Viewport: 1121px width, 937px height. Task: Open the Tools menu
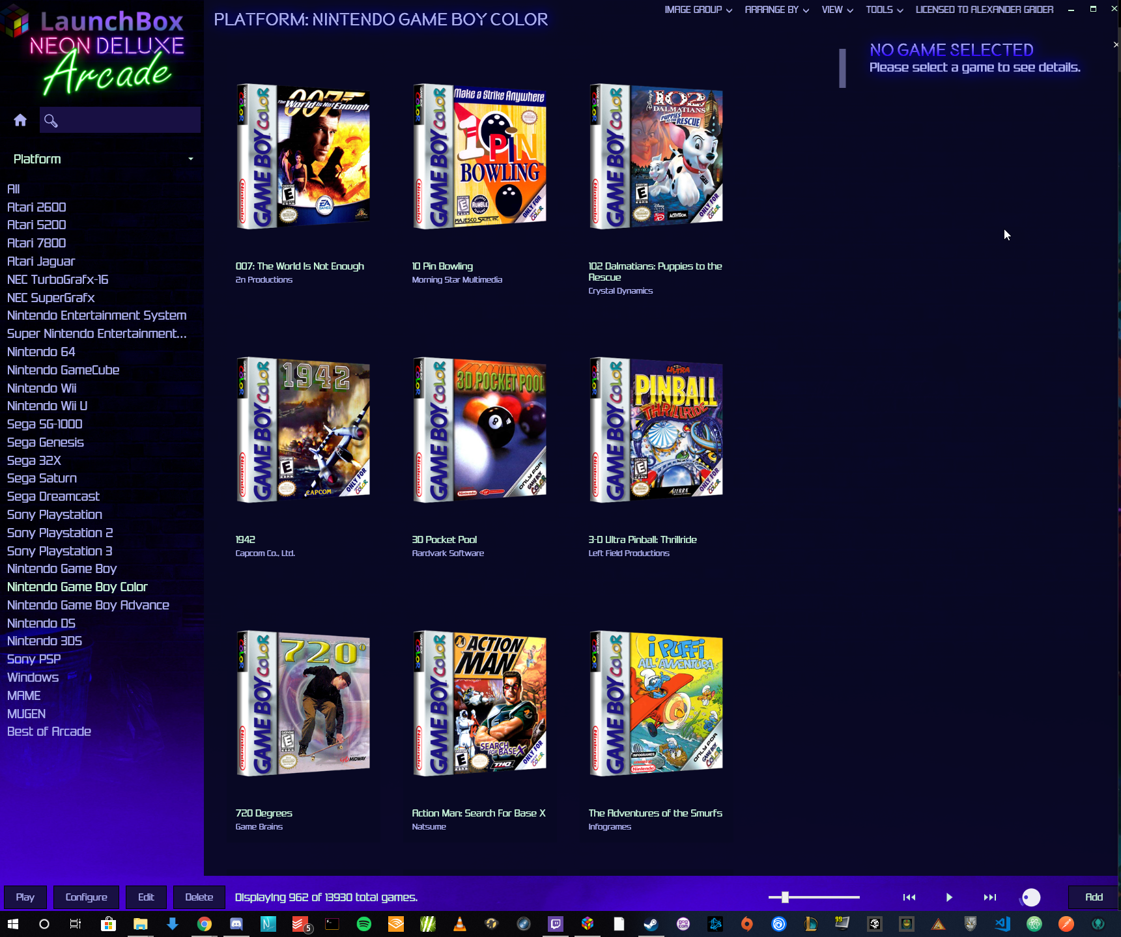click(884, 10)
